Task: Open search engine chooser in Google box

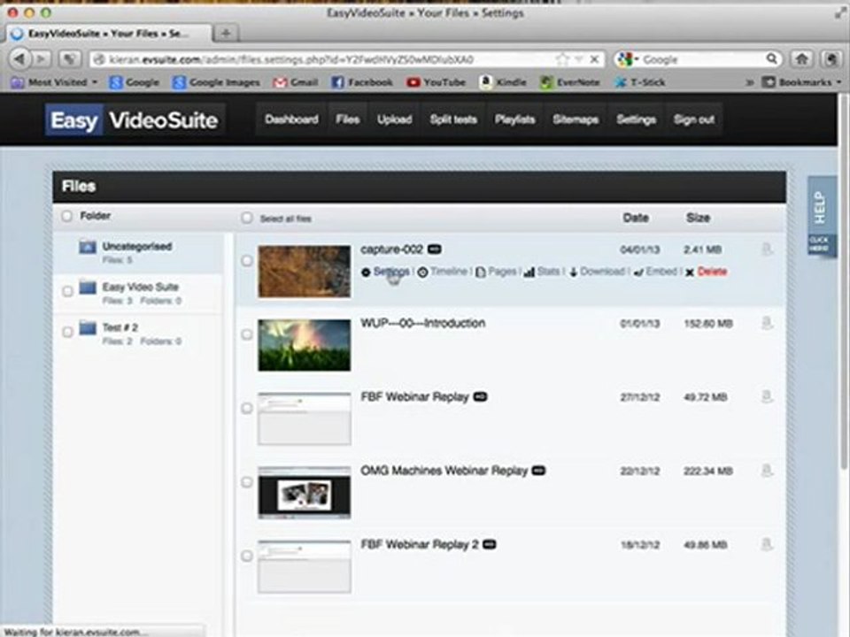Action: point(629,59)
